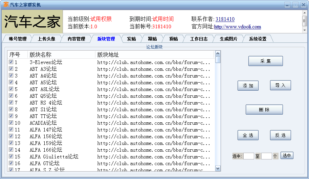Viewport: 309px width, 179px height.
Task: Select the ALFA Giulietta论坛 row name
Action: [54, 157]
